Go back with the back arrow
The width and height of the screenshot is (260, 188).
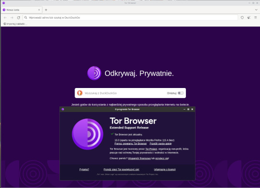5,18
